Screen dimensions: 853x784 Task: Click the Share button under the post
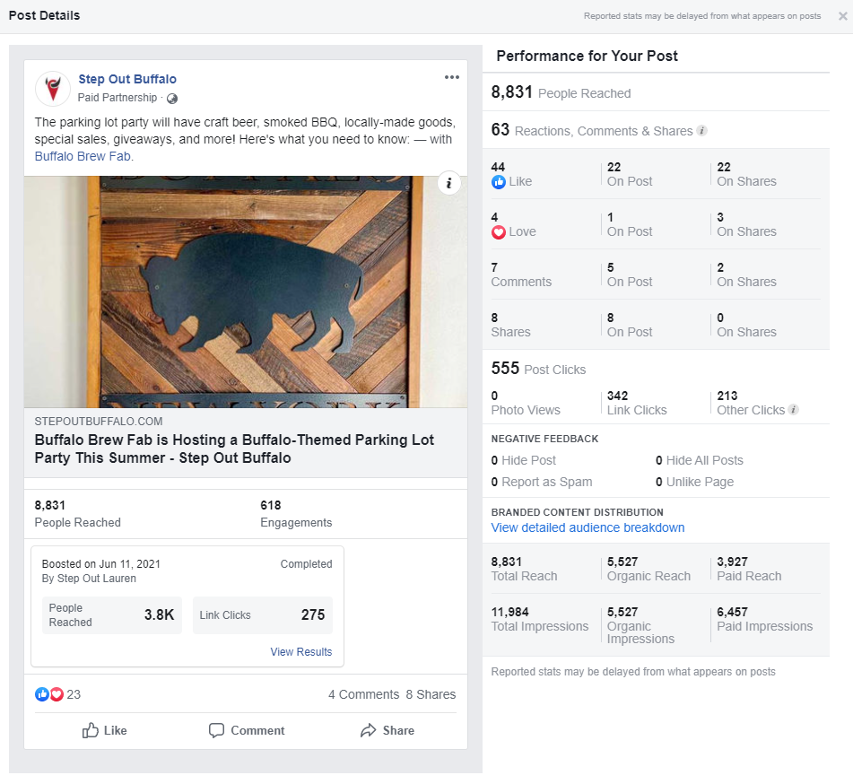tap(387, 730)
